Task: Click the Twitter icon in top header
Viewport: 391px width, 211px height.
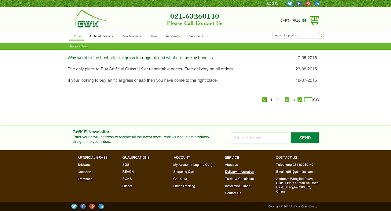Action: [x=290, y=4]
